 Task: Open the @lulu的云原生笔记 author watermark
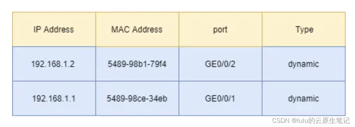pyautogui.click(x=320, y=121)
